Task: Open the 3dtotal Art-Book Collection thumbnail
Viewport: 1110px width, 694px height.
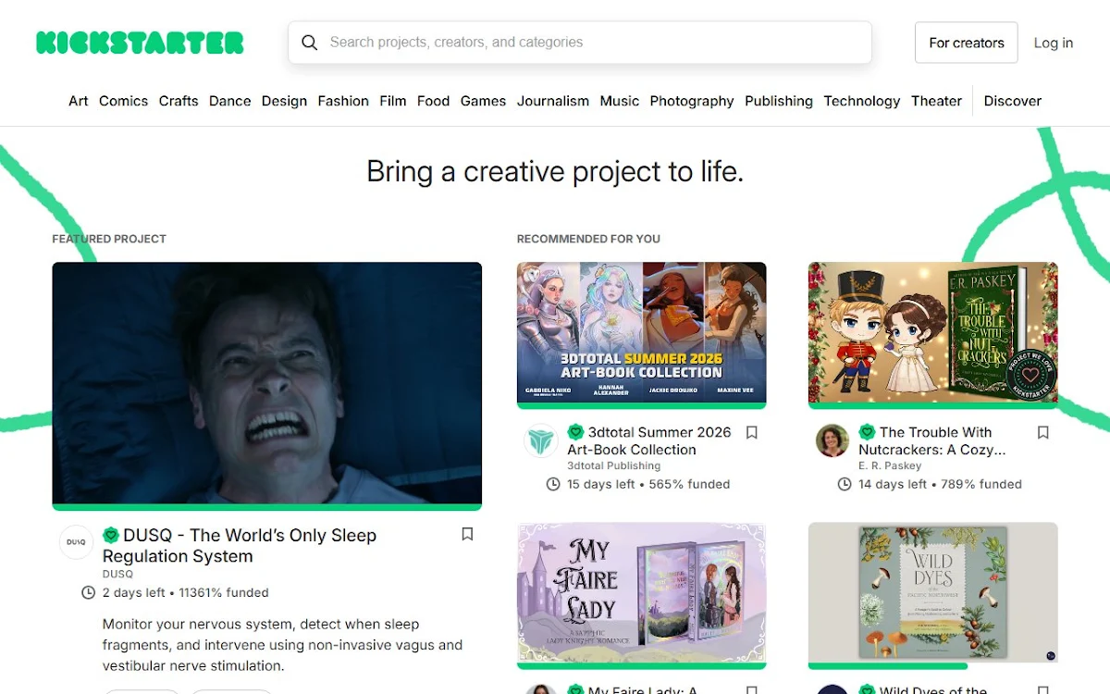Action: pyautogui.click(x=642, y=332)
